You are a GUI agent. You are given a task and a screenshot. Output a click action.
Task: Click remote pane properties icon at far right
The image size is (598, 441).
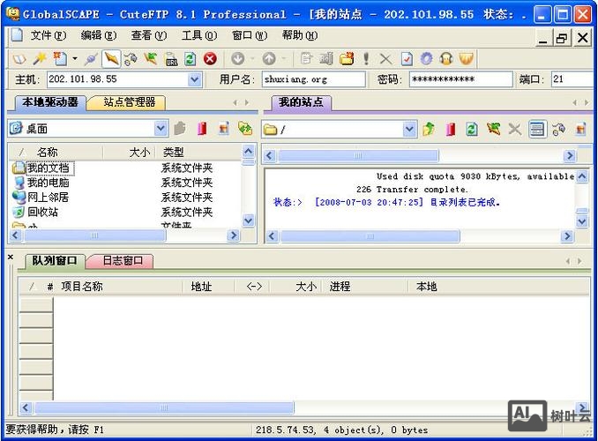[x=581, y=130]
